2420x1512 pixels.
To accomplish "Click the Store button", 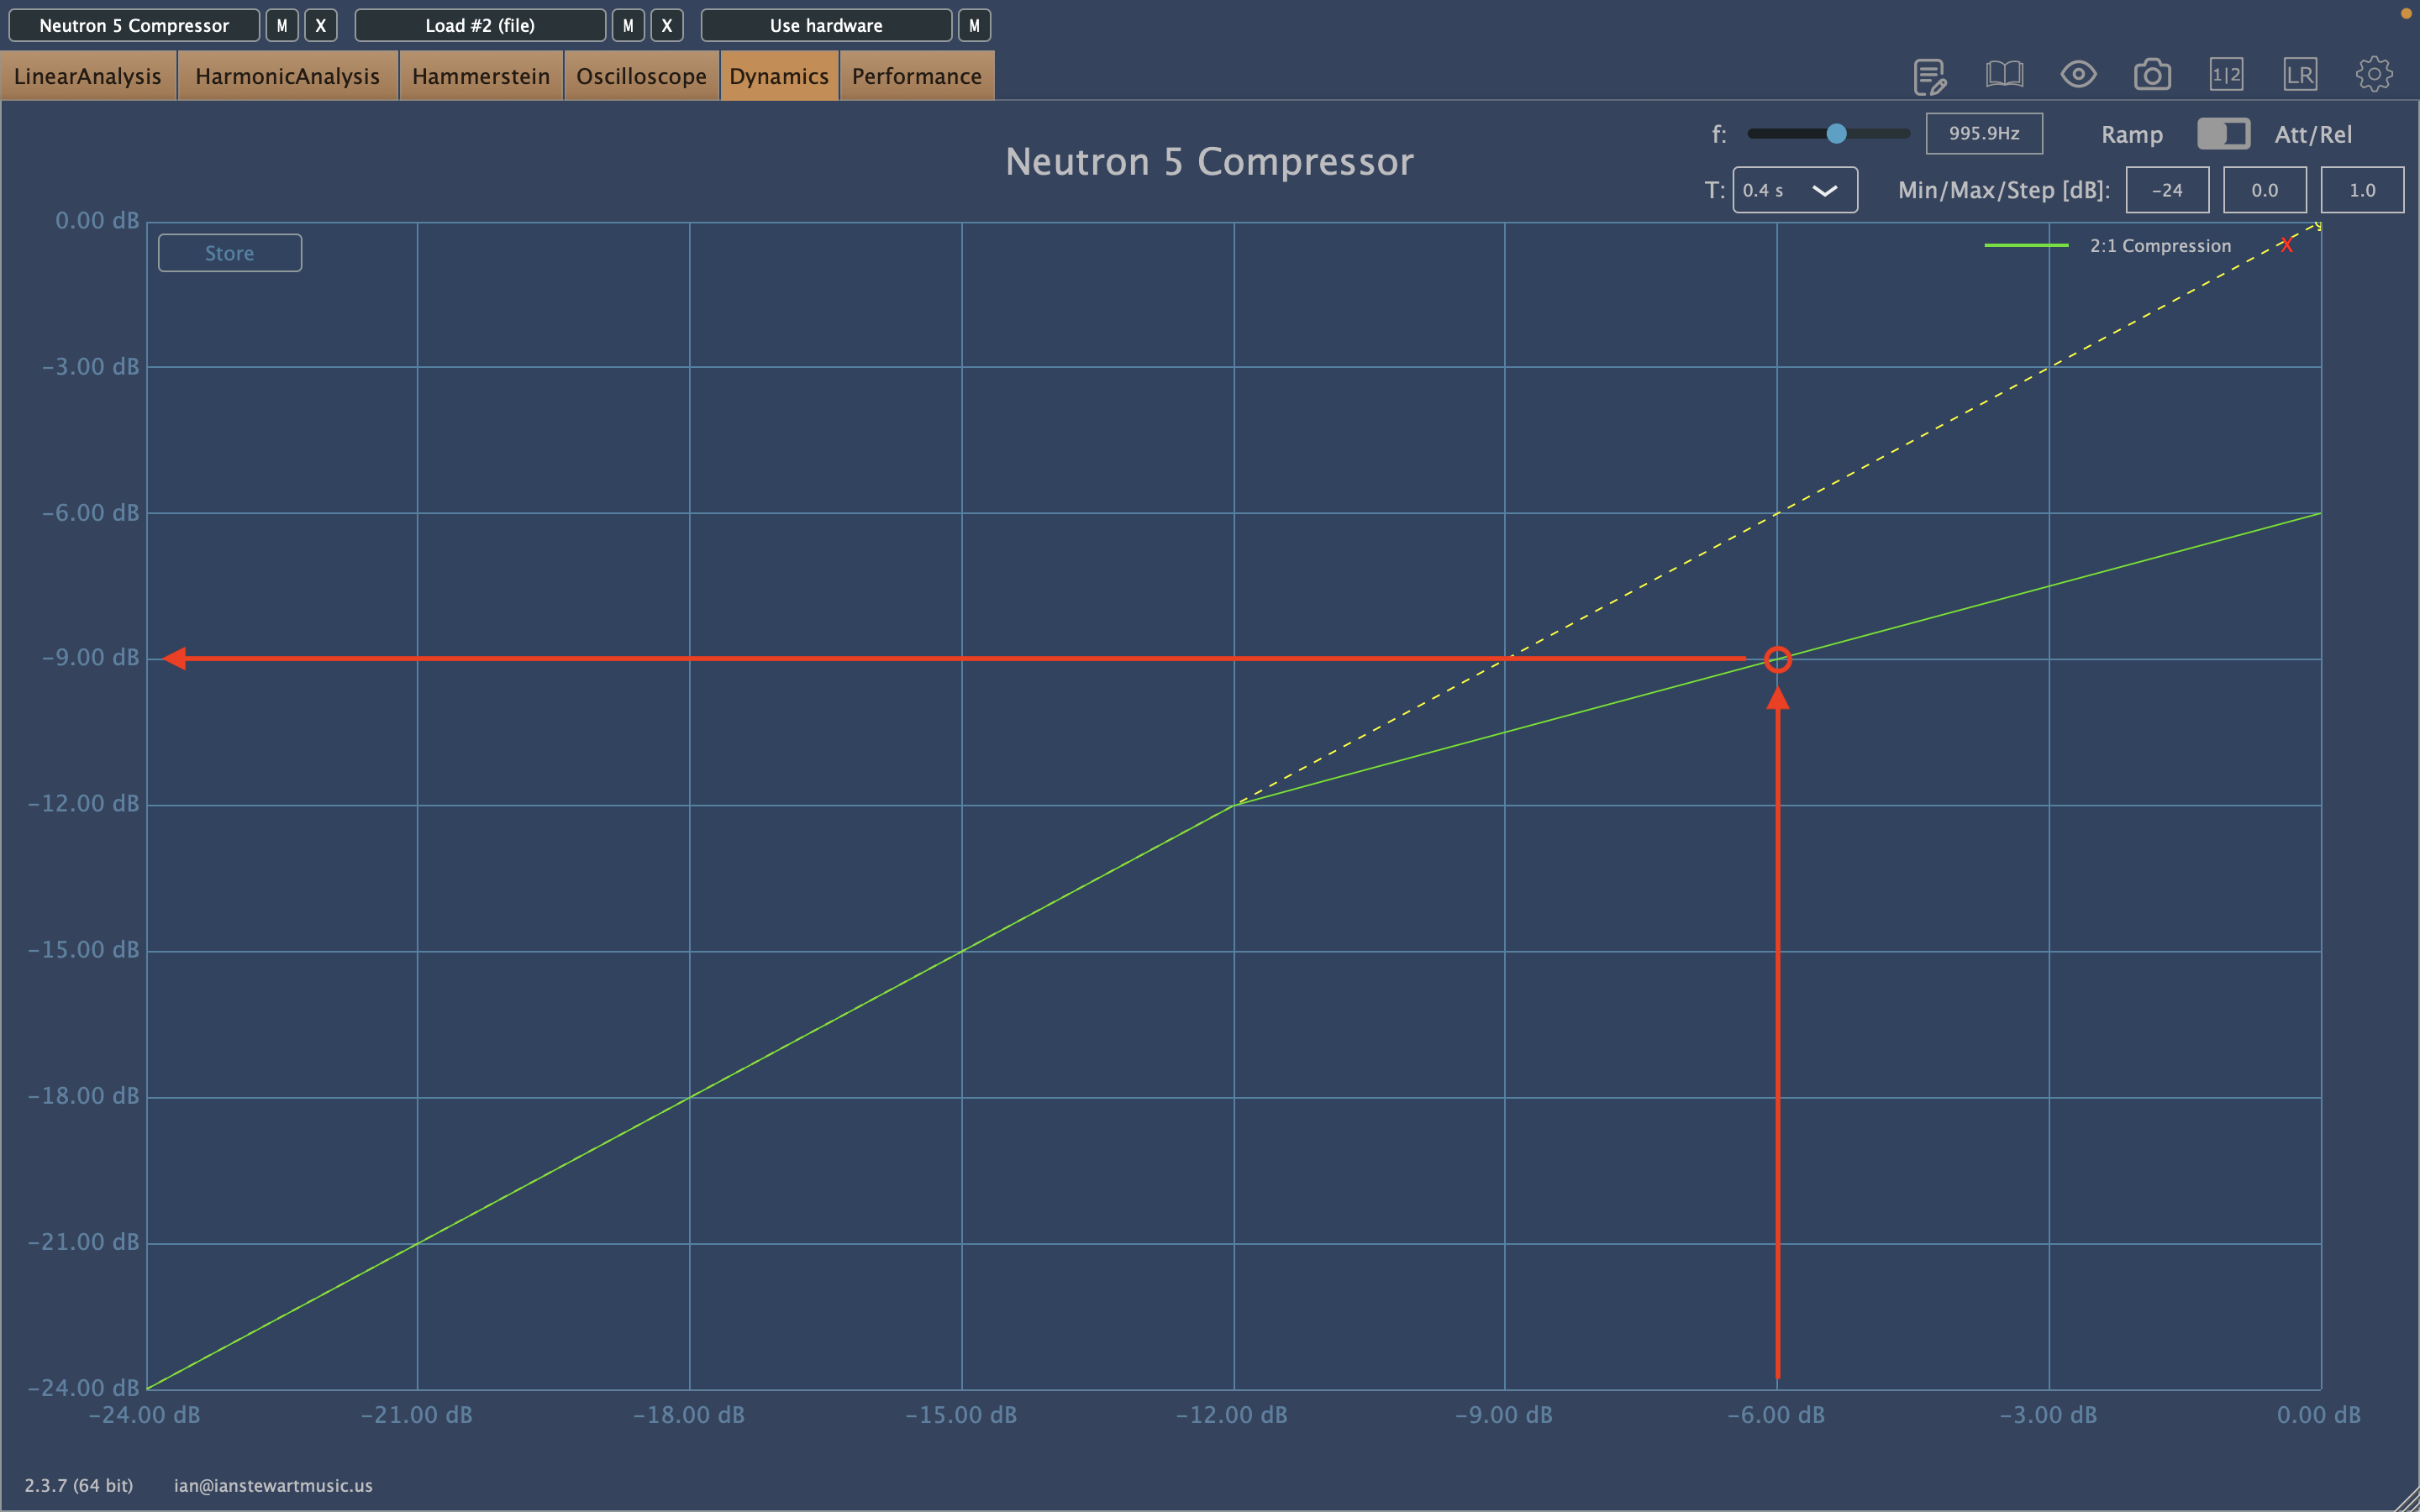I will 230,253.
